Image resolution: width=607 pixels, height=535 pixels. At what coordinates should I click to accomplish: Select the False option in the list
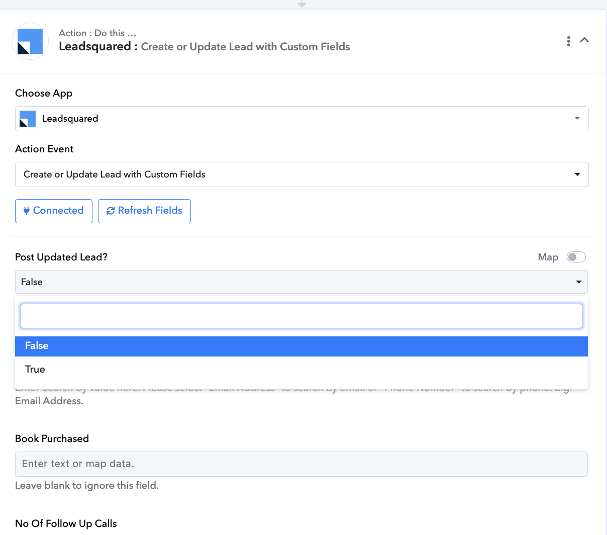(37, 346)
